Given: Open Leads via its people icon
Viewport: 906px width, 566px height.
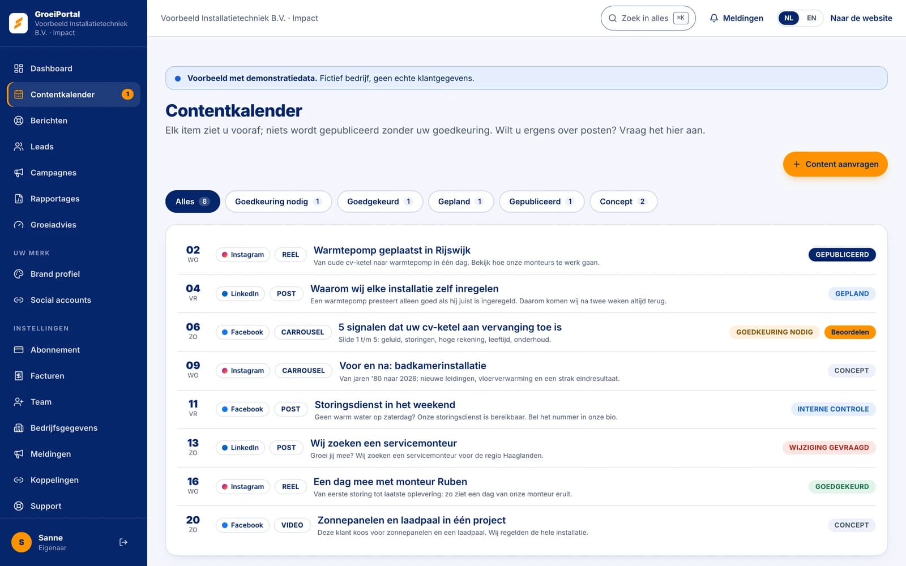Looking at the screenshot, I should pos(19,147).
